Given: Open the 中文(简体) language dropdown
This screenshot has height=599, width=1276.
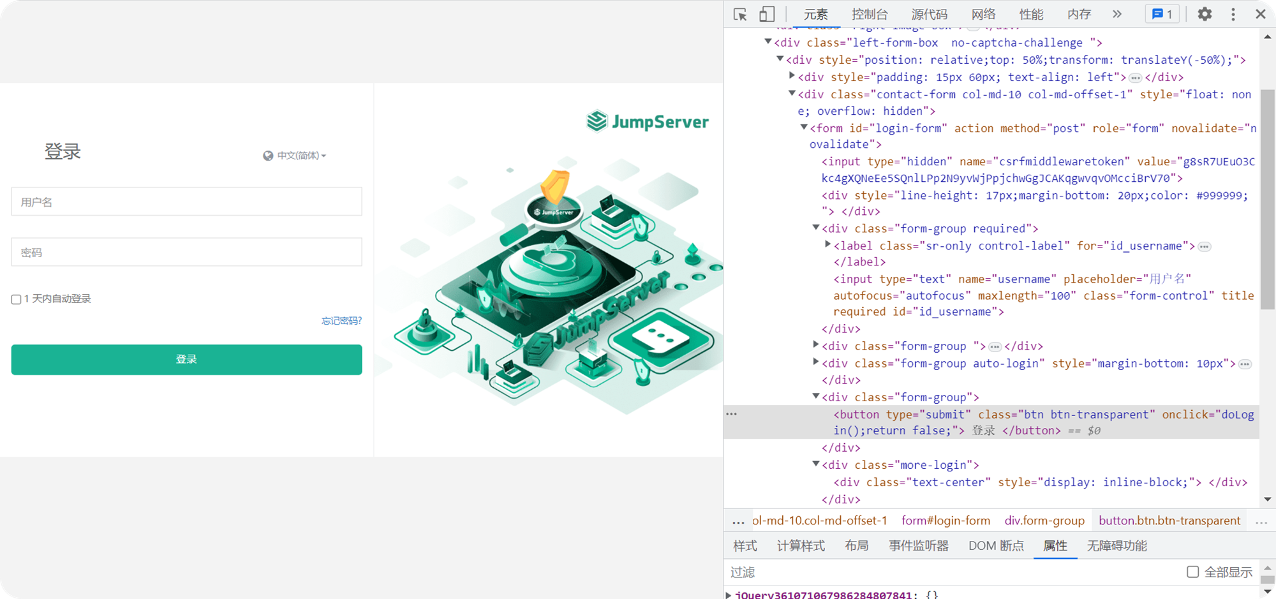Looking at the screenshot, I should coord(301,156).
